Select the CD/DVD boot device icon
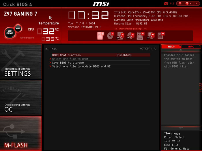The width and height of the screenshot is (202, 151). click(x=111, y=36)
